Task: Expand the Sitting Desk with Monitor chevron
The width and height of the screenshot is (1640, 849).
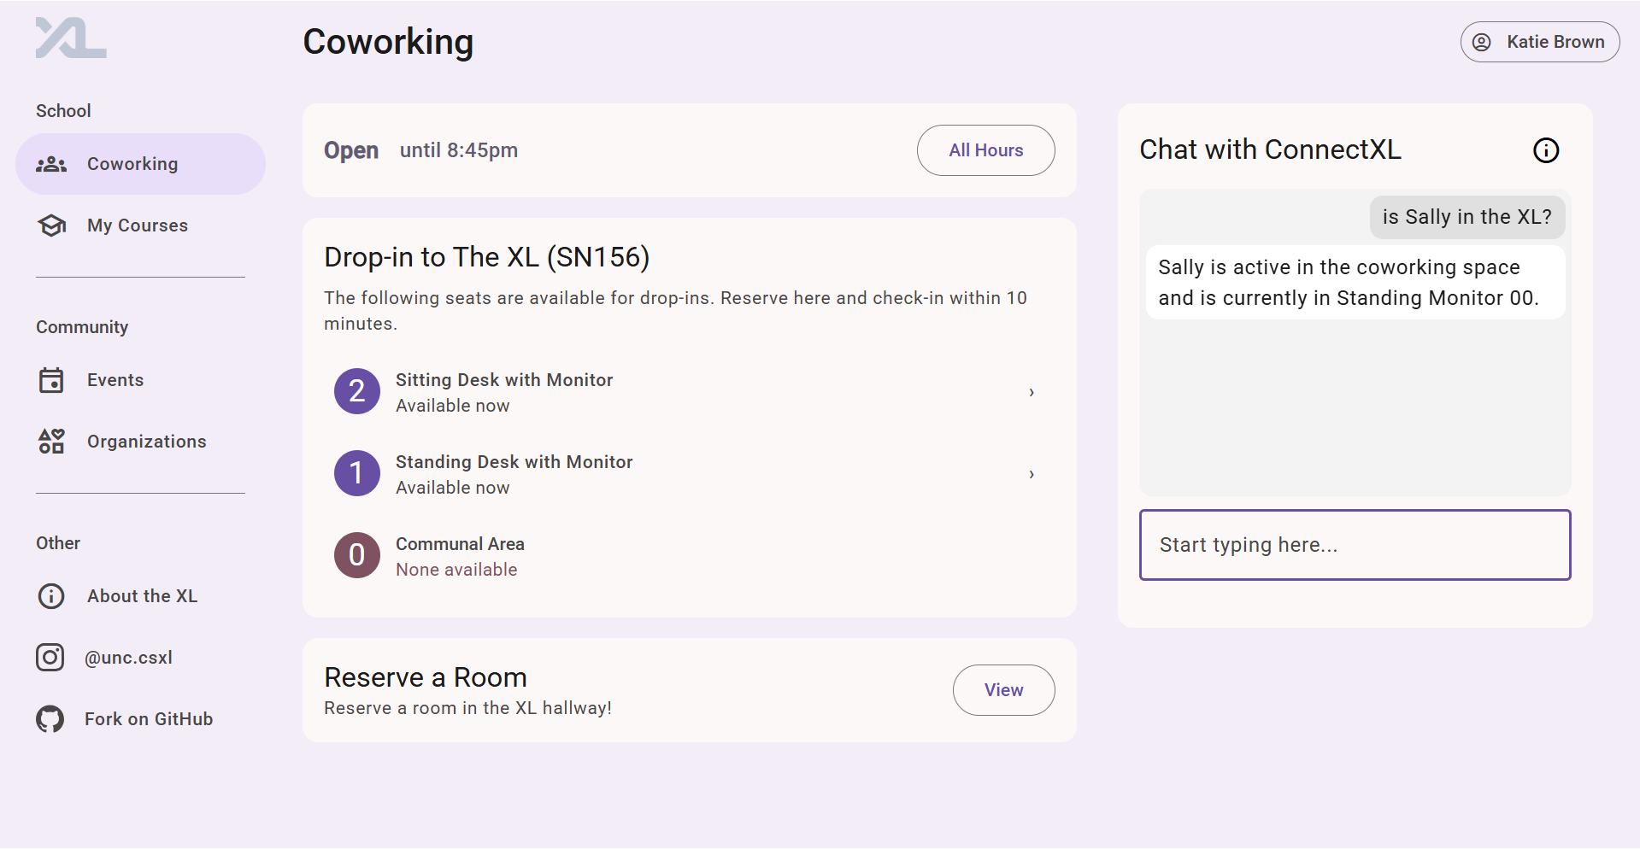Action: coord(1032,392)
